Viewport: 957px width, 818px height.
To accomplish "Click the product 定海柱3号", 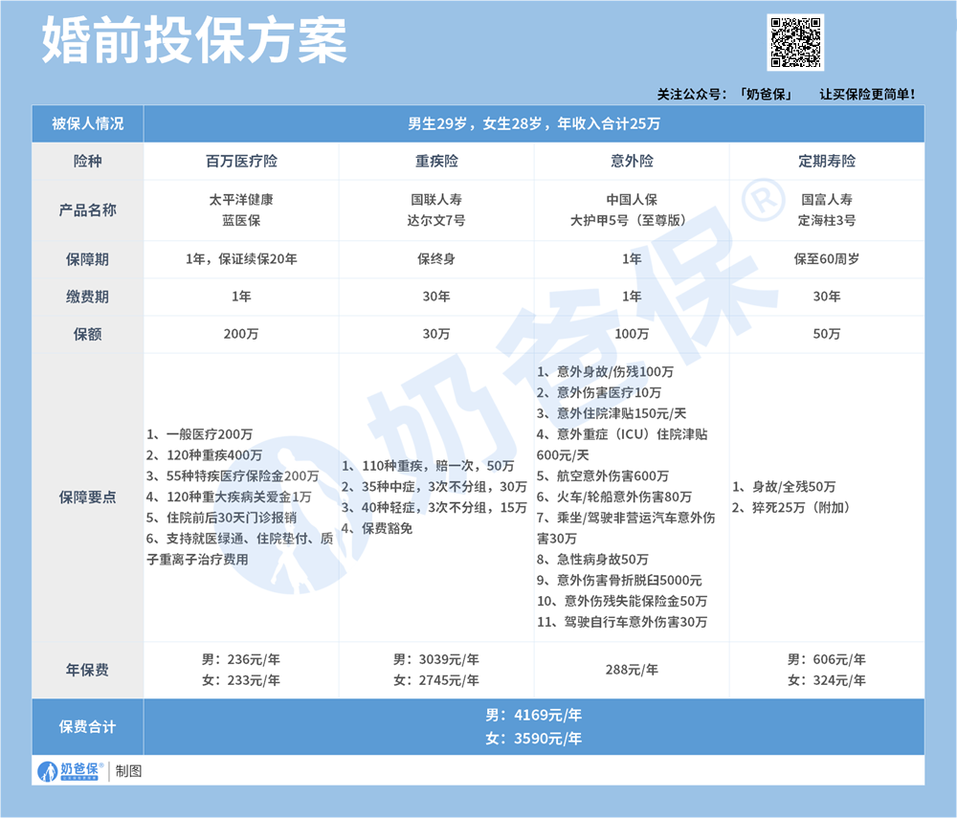I will 827,220.
